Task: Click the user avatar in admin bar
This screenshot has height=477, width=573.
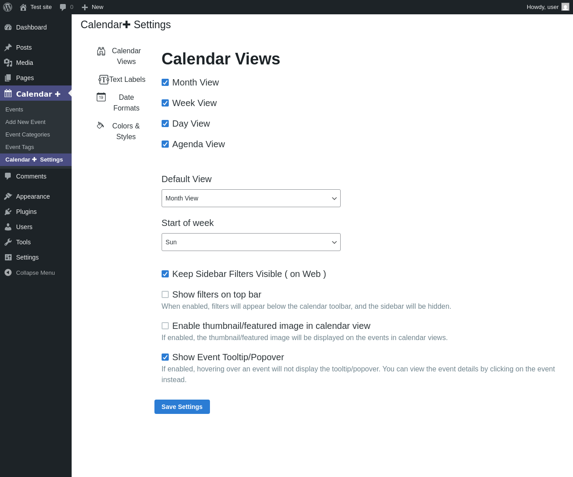Action: (x=565, y=7)
